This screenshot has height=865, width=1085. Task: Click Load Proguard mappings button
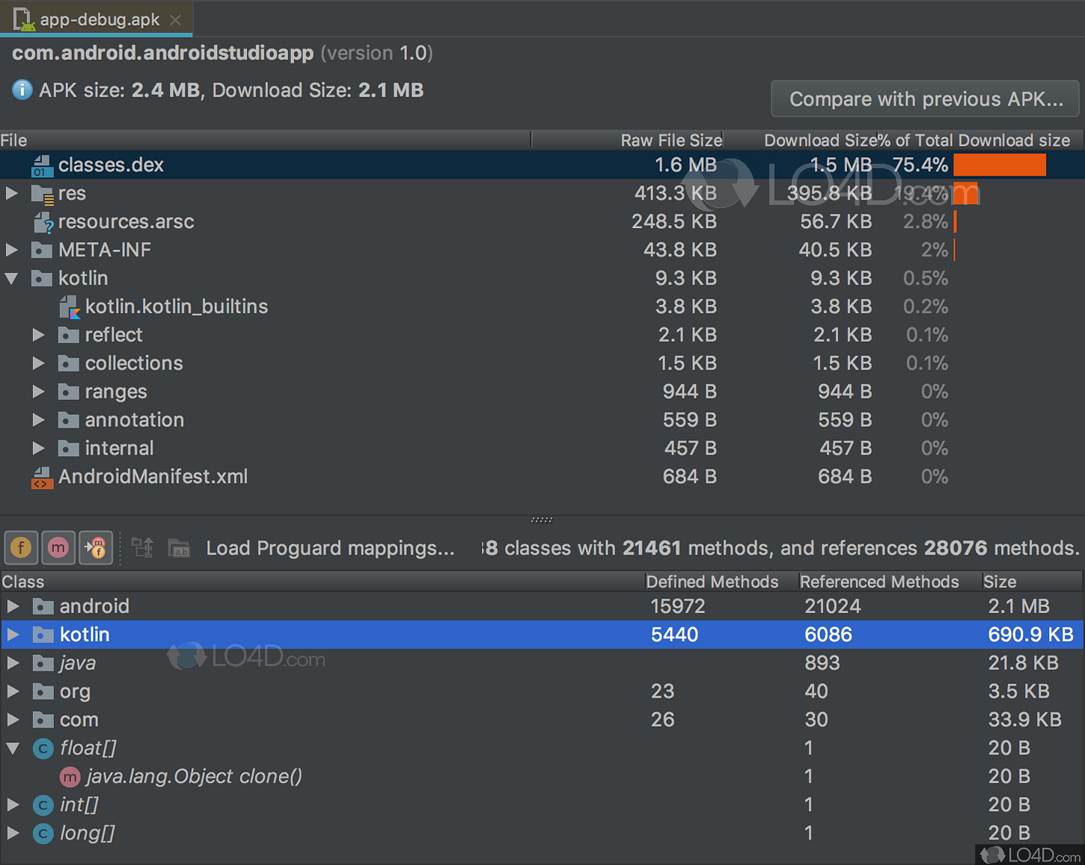(330, 548)
